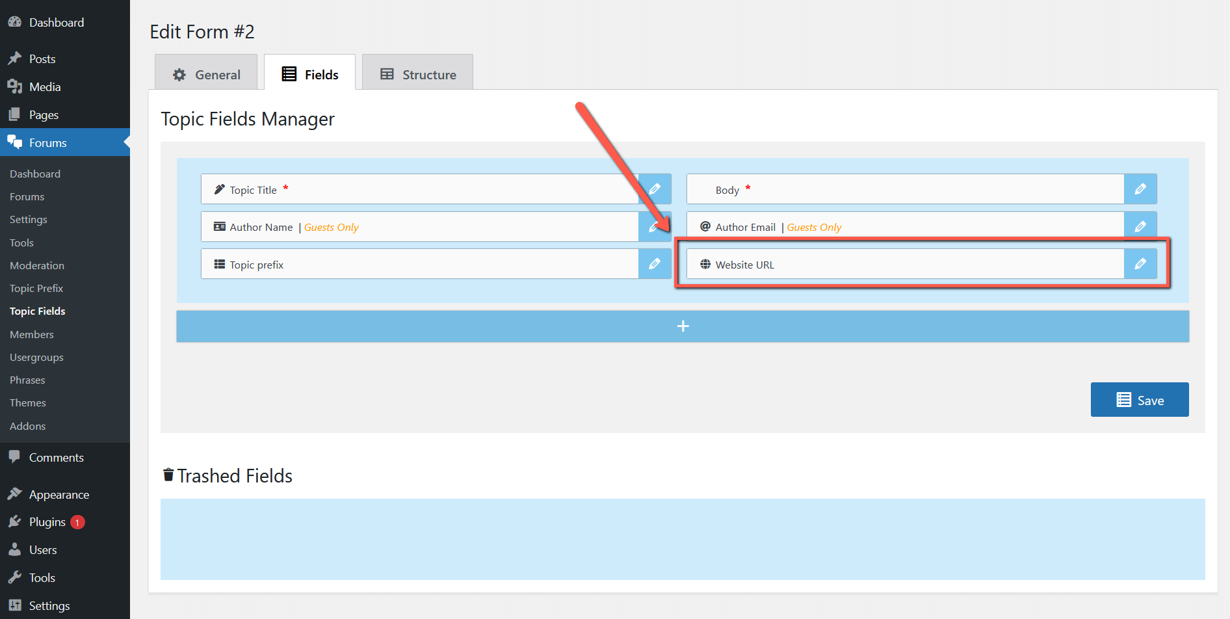Navigate to Media in admin menu
This screenshot has height=619, width=1230.
[x=45, y=87]
